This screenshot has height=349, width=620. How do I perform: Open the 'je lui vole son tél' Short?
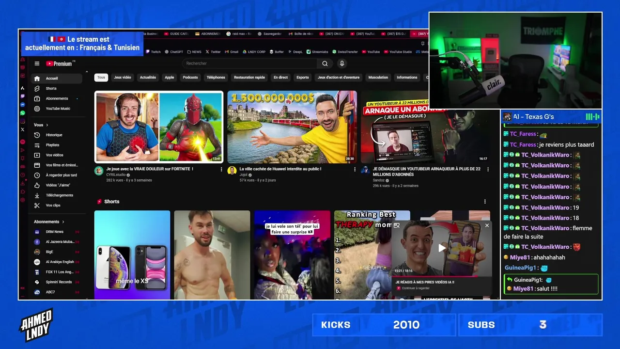click(x=292, y=255)
